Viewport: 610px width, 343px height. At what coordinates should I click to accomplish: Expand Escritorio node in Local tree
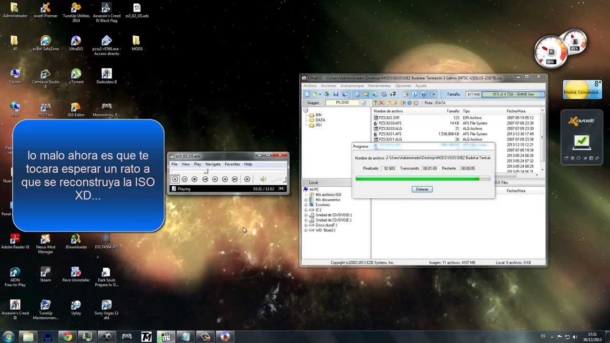click(306, 205)
